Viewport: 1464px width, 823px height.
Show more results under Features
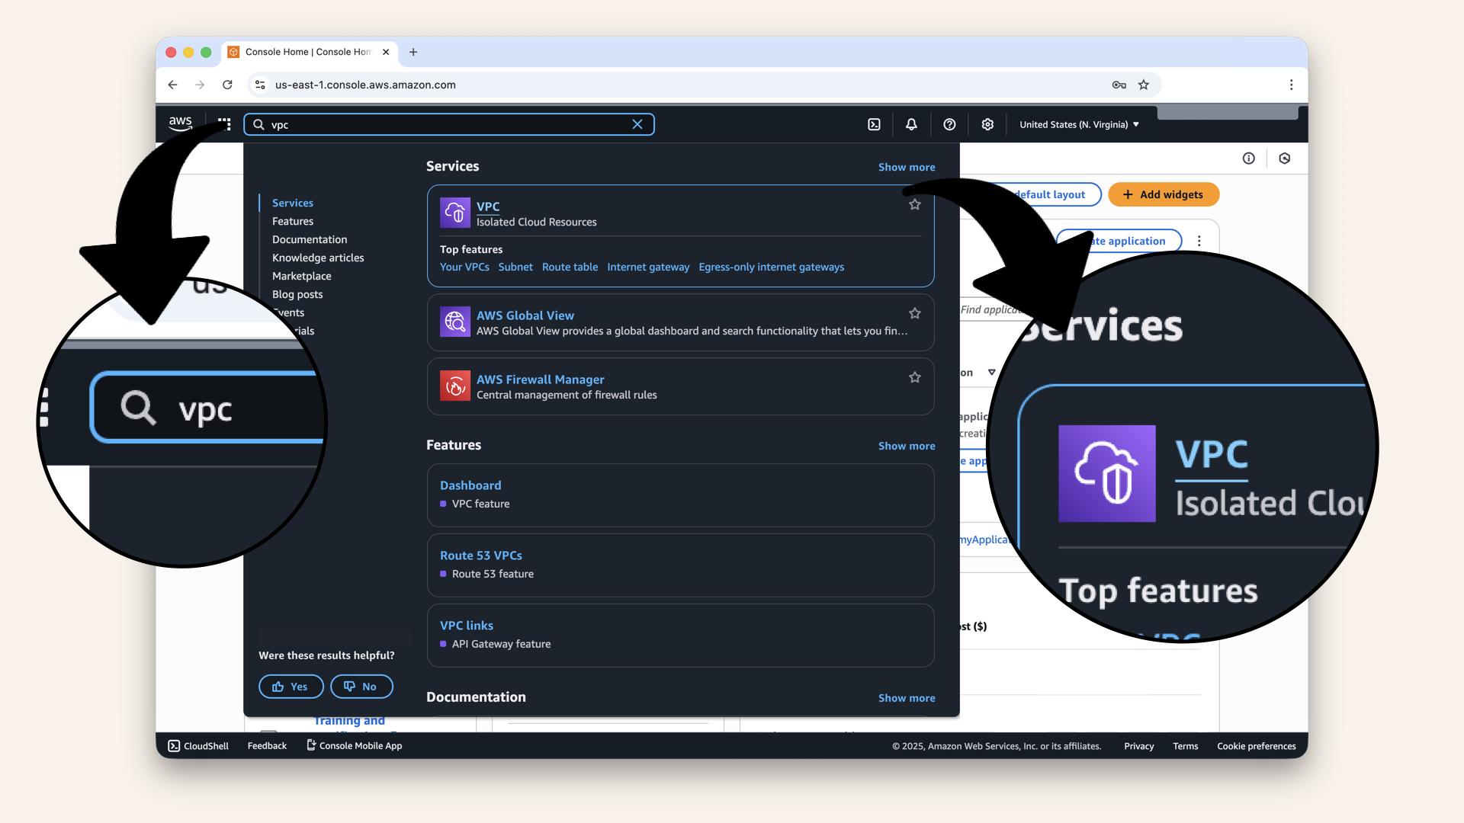click(906, 446)
